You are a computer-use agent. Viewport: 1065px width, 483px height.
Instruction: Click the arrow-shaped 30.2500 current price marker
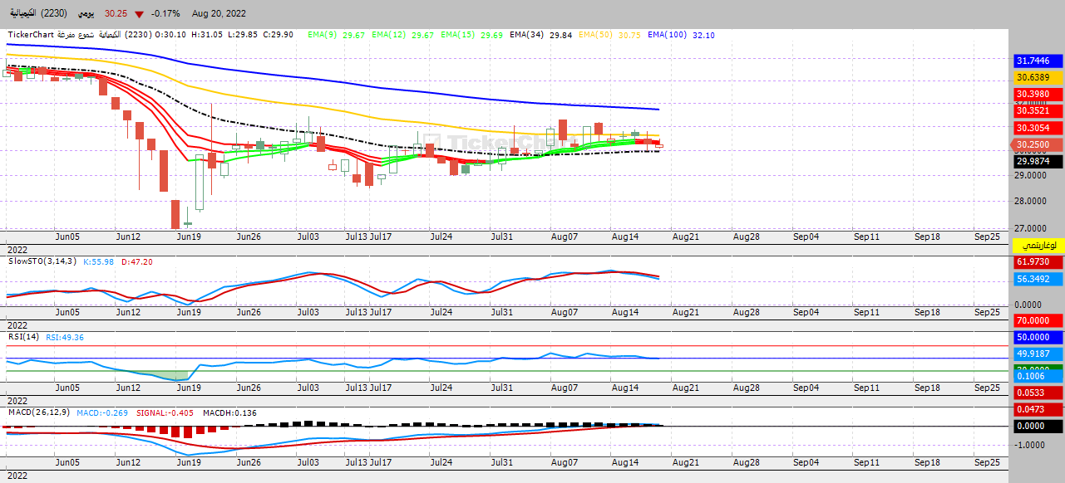(x=1037, y=144)
